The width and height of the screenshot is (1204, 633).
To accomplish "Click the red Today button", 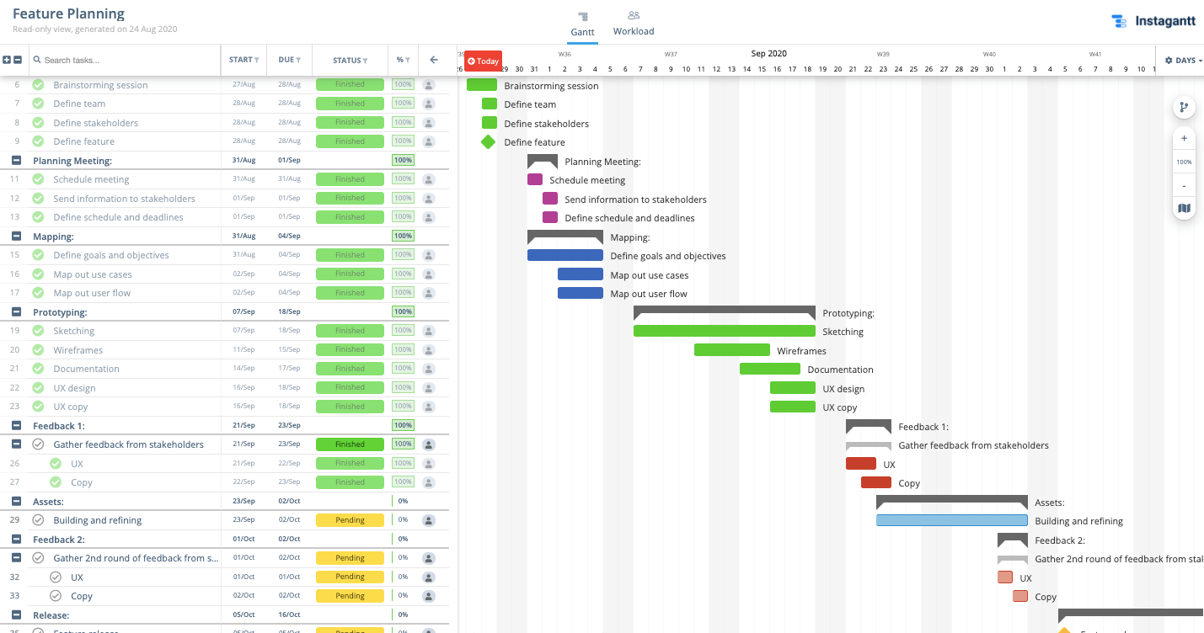I will tap(483, 61).
